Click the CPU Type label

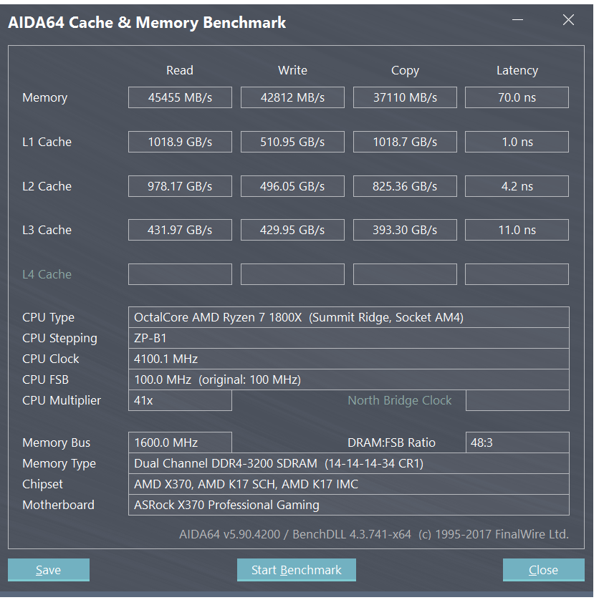48,318
